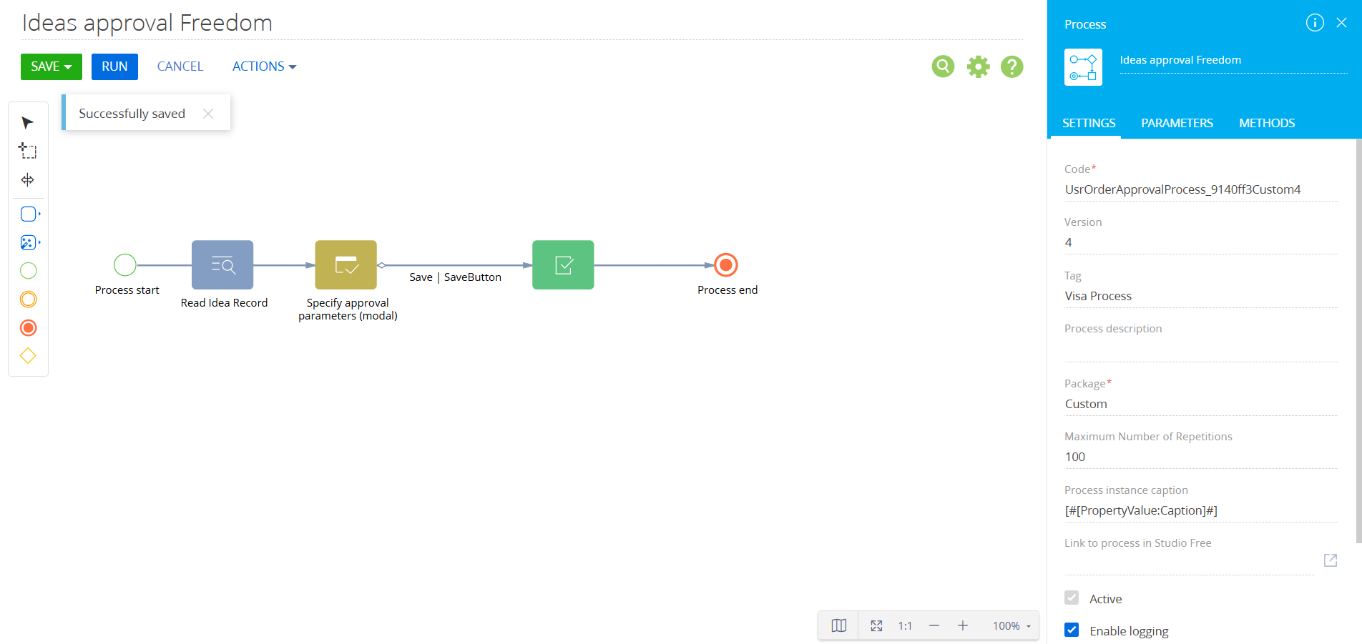Toggle the minimap view icon
1362x644 pixels.
pos(839,626)
